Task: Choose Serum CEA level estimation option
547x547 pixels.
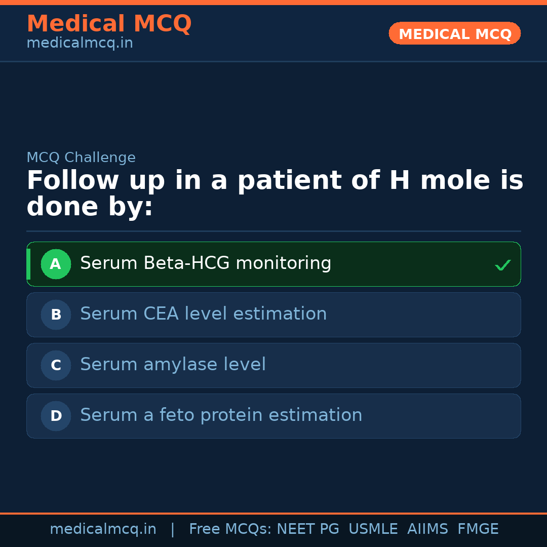Action: pyautogui.click(x=204, y=314)
